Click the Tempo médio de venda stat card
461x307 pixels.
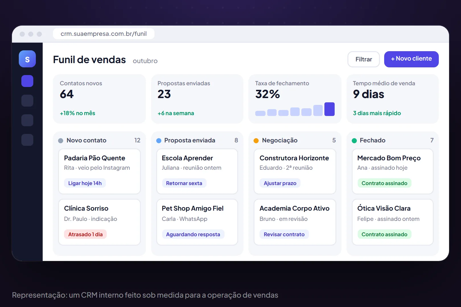[393, 99]
